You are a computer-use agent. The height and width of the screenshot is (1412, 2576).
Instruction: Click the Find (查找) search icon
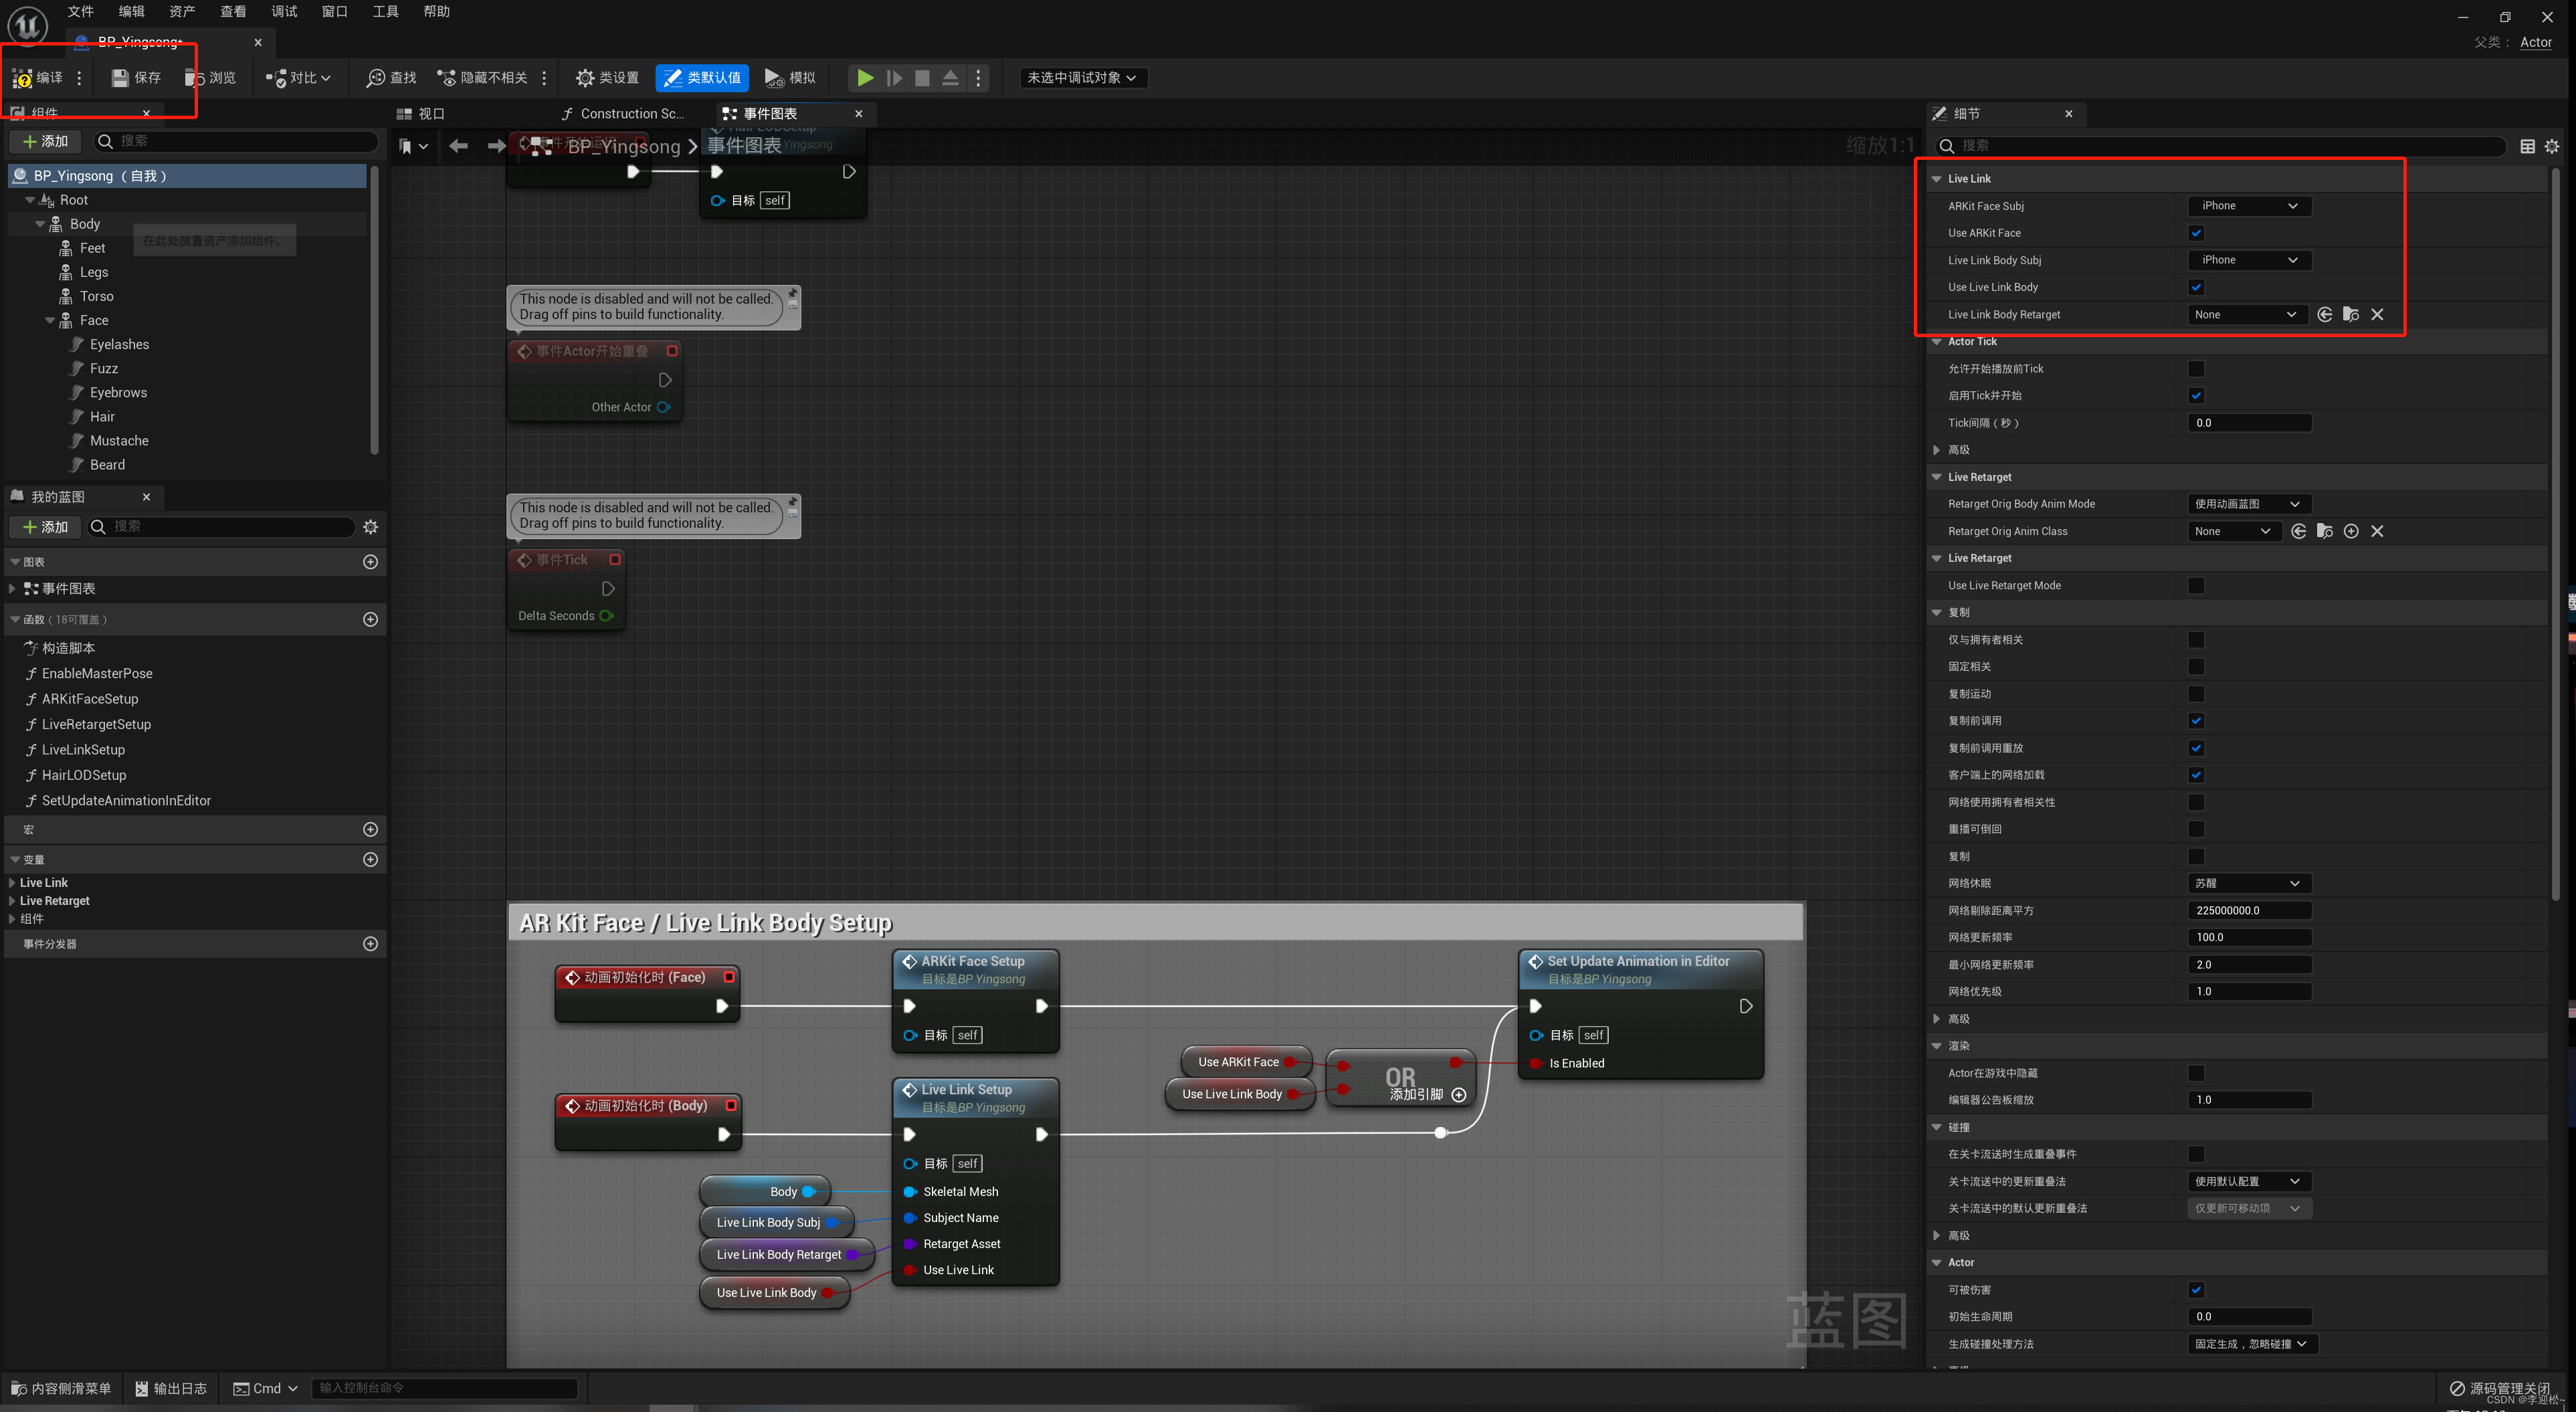point(376,78)
